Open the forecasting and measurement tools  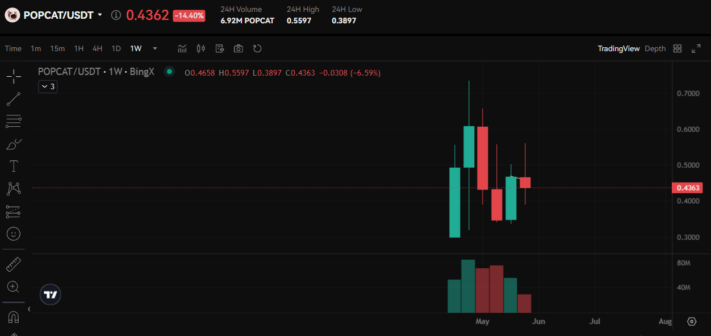tap(14, 211)
